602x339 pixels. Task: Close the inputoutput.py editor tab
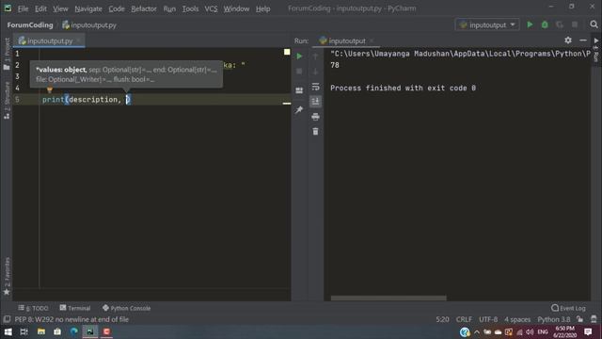pos(78,40)
